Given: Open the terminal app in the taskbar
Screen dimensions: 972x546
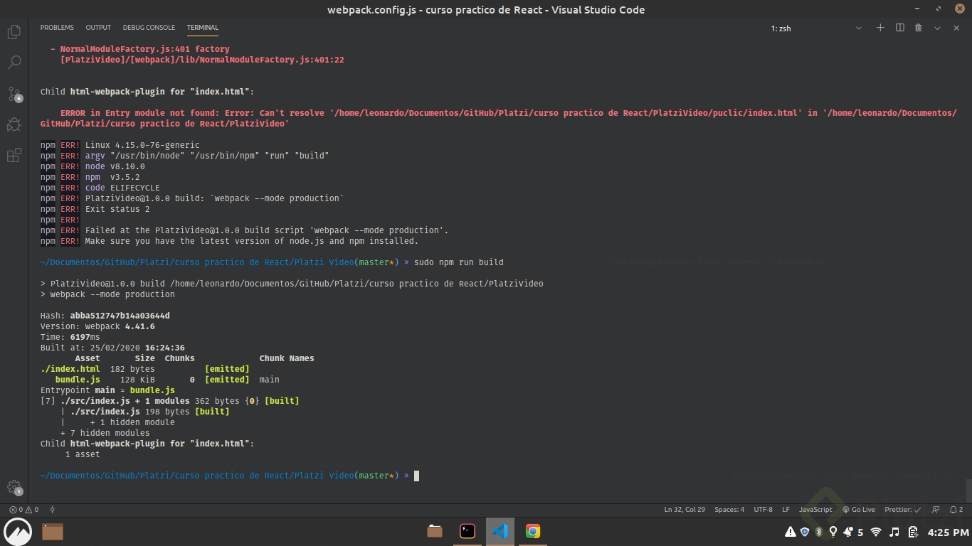Looking at the screenshot, I should pos(467,531).
